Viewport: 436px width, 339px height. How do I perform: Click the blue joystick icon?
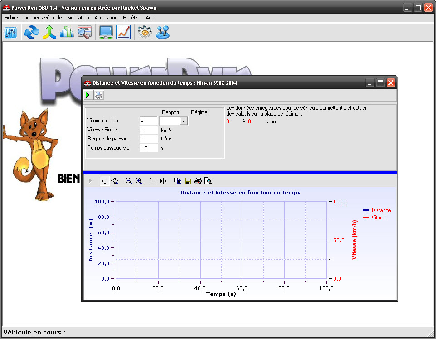163,32
